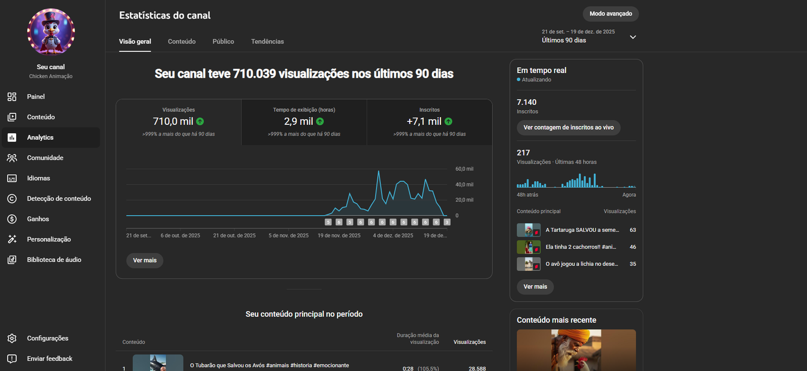Viewport: 807px width, 371px height.
Task: Click the Modo avançado button
Action: (x=610, y=14)
